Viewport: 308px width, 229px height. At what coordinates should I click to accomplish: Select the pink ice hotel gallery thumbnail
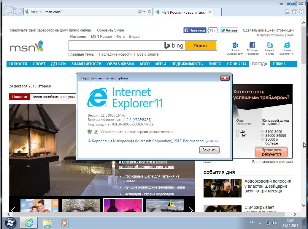[123, 205]
